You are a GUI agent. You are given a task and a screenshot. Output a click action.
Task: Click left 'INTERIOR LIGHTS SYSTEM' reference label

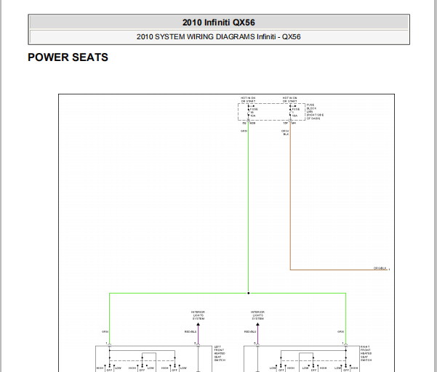pos(199,315)
